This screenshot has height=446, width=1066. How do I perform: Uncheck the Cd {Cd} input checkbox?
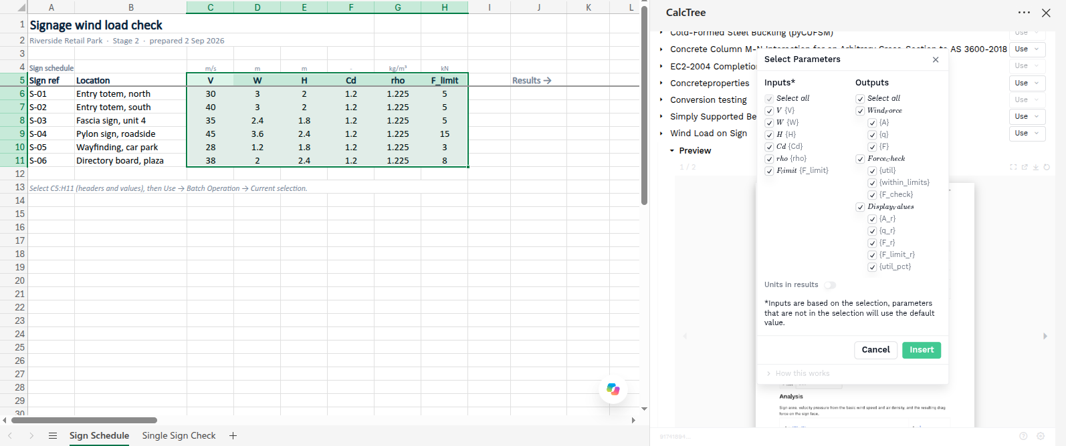(x=769, y=147)
